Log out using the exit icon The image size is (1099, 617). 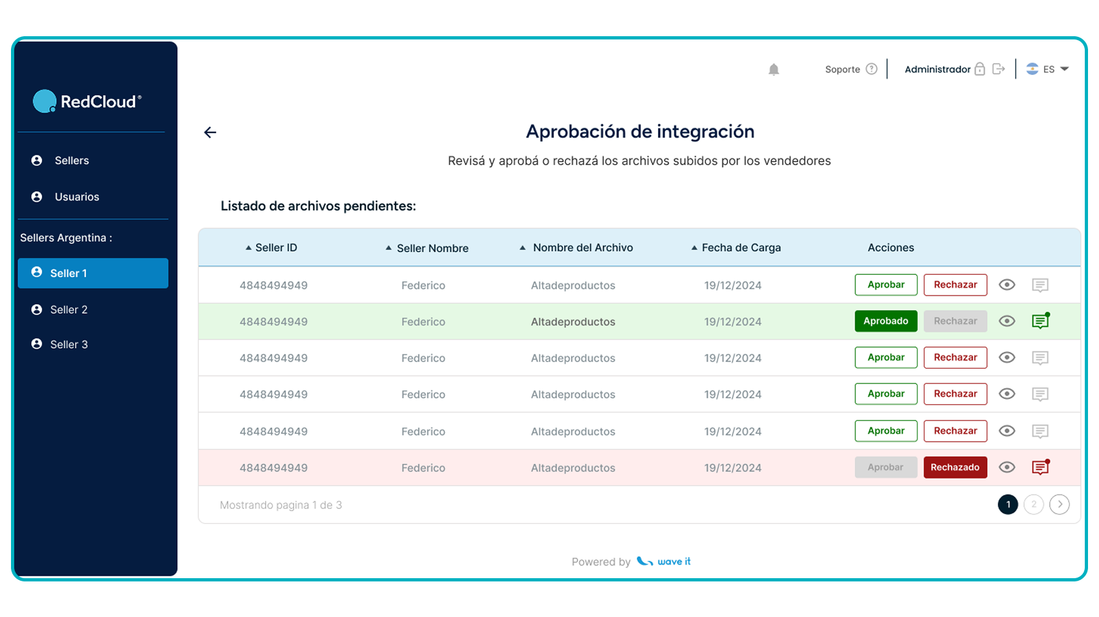pos(999,69)
